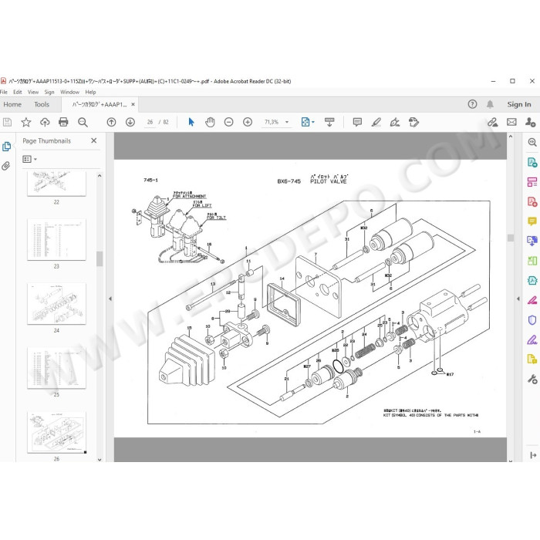Open Export PDF tool in the right pane
540x540 pixels.
pyautogui.click(x=532, y=162)
